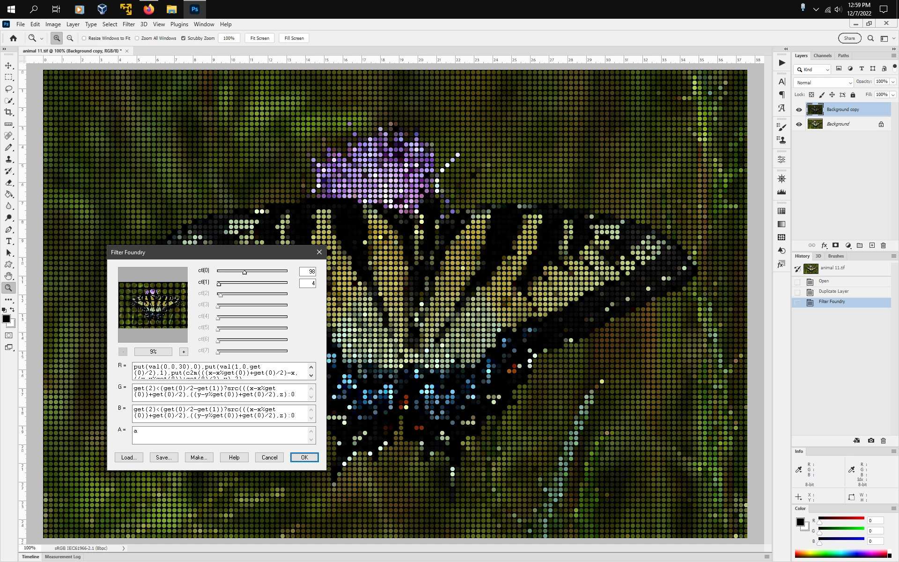The image size is (899, 562).
Task: Open Firefox from the taskbar
Action: pyautogui.click(x=148, y=9)
